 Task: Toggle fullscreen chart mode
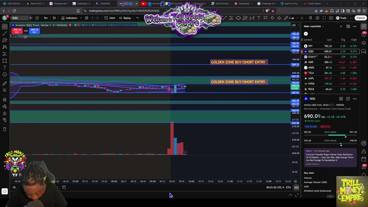324,18
